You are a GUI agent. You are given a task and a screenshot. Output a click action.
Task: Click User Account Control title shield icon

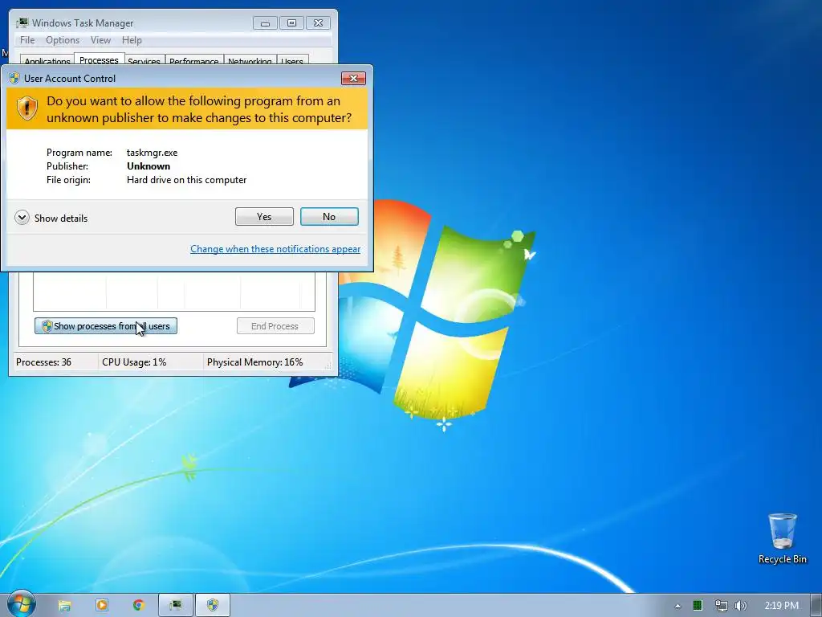(14, 78)
